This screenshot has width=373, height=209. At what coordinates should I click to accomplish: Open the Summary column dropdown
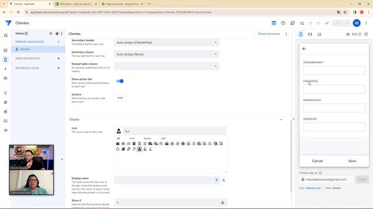[x=167, y=54]
